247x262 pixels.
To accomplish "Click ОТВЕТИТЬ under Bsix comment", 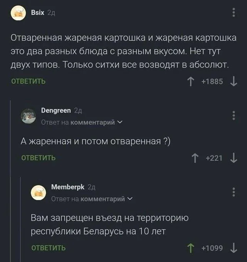I will [x=28, y=81].
